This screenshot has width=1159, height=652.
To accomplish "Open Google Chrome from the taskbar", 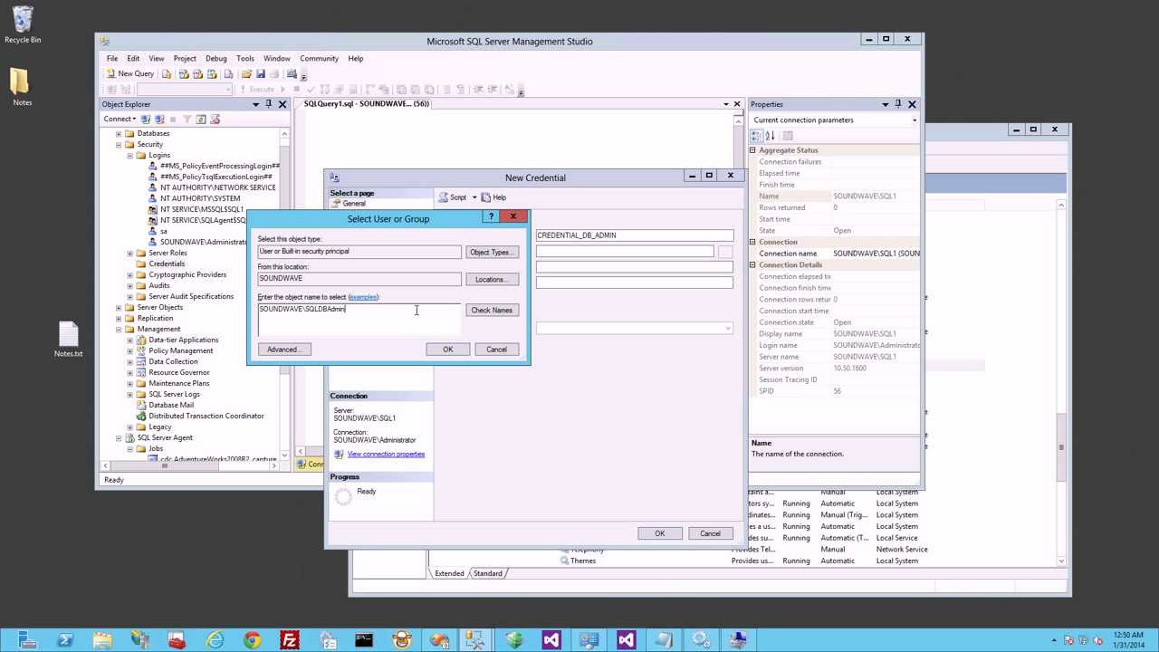I will pos(252,641).
